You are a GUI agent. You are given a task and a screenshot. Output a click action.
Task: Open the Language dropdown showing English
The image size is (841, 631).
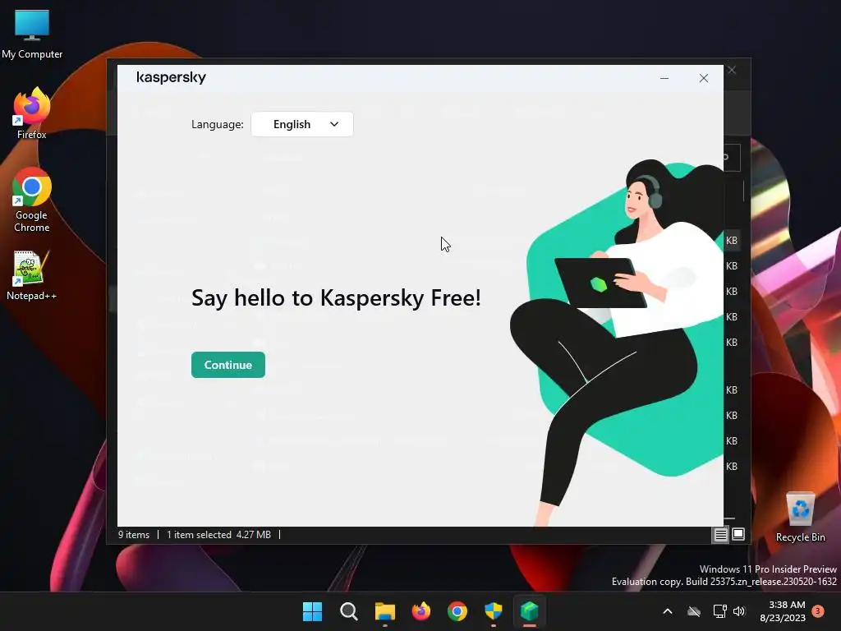302,124
